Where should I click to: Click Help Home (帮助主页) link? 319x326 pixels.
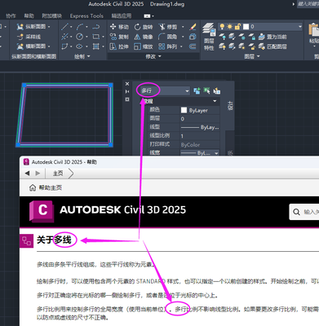(x=46, y=187)
